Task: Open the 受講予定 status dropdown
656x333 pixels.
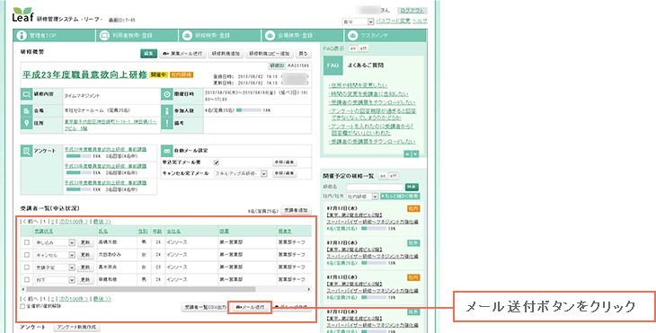Action: [x=55, y=267]
